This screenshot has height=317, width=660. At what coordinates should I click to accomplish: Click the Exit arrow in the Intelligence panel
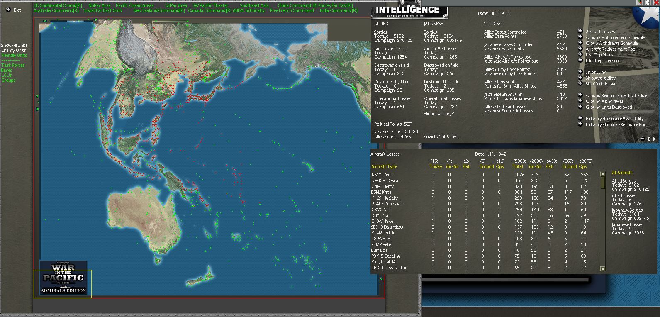(643, 139)
